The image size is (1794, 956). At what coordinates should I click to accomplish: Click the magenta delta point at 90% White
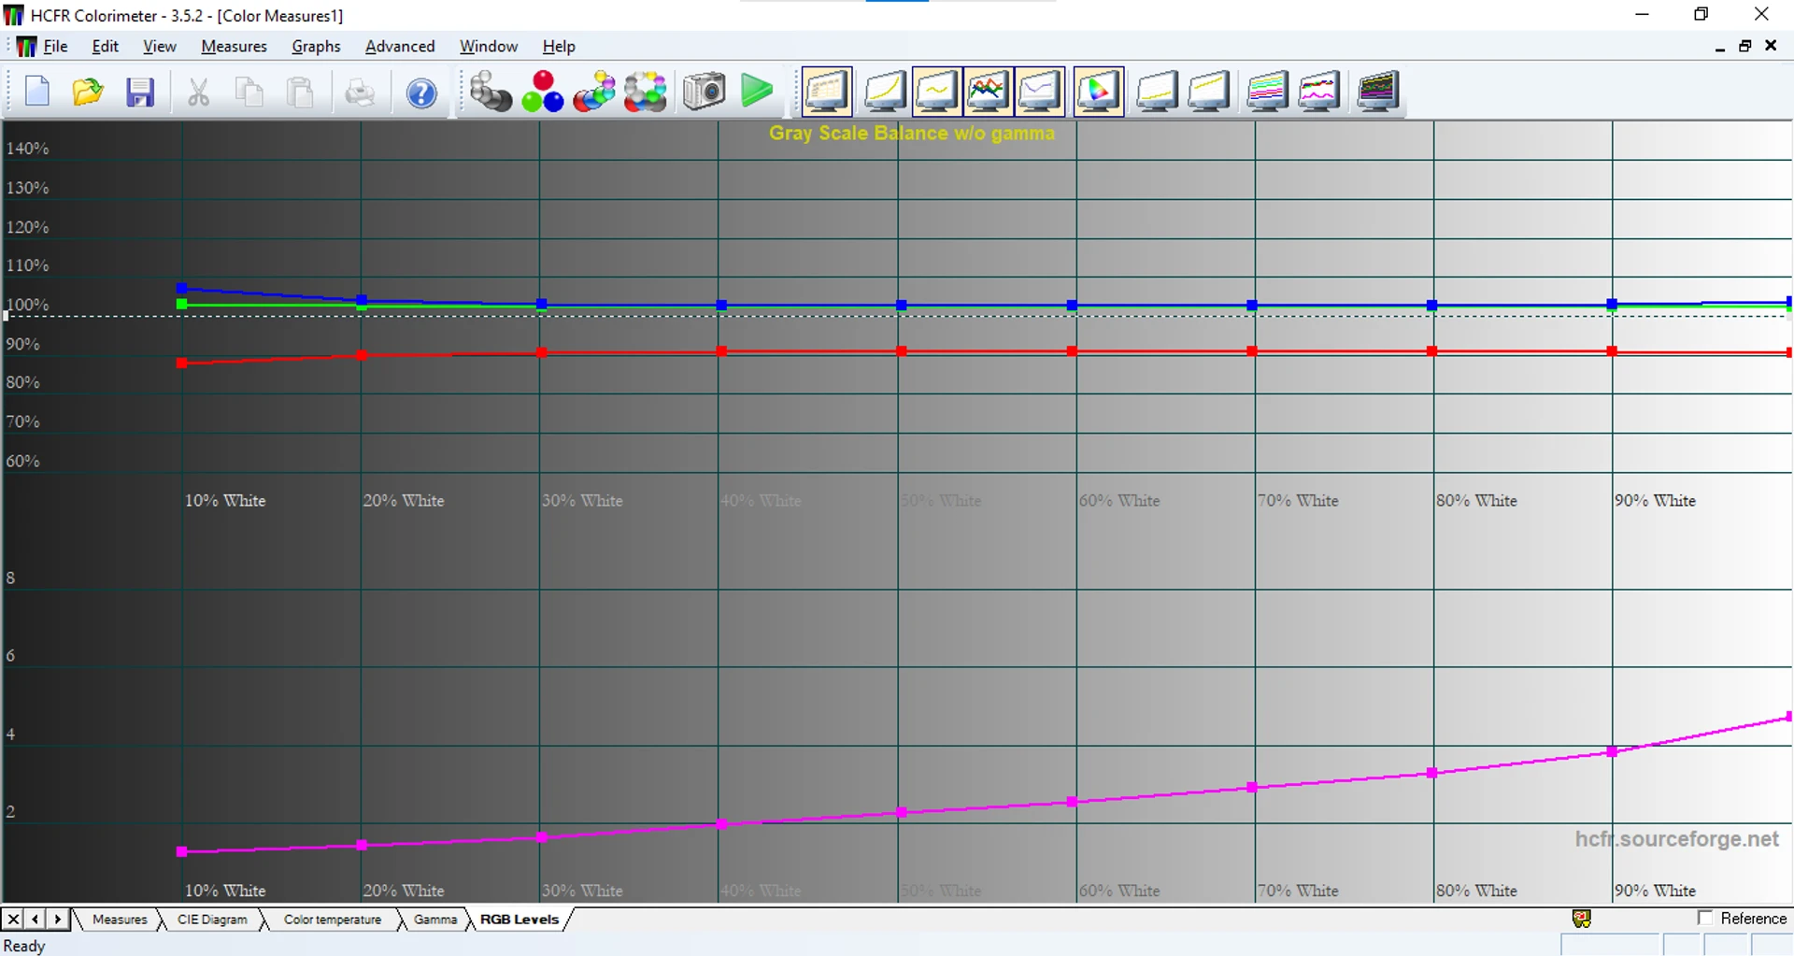pyautogui.click(x=1612, y=751)
